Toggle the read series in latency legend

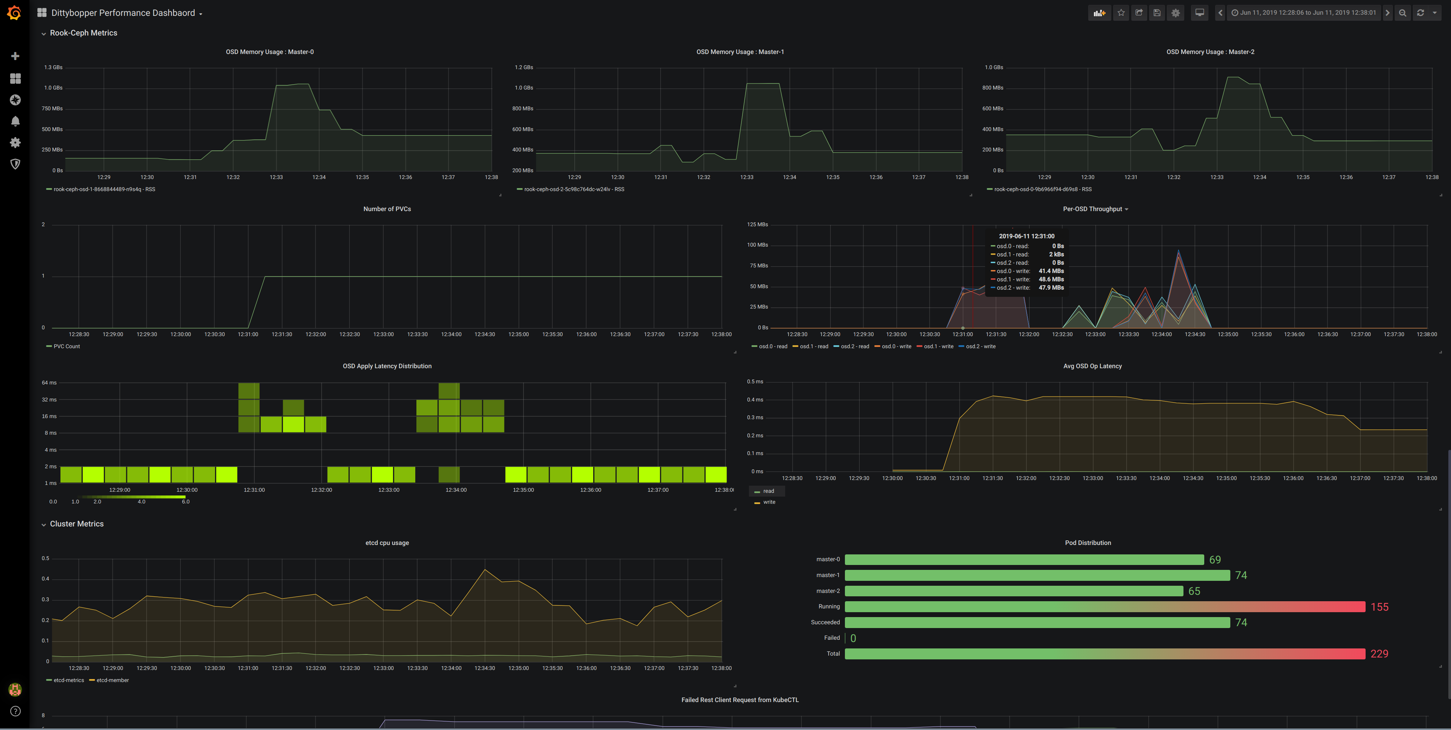768,491
